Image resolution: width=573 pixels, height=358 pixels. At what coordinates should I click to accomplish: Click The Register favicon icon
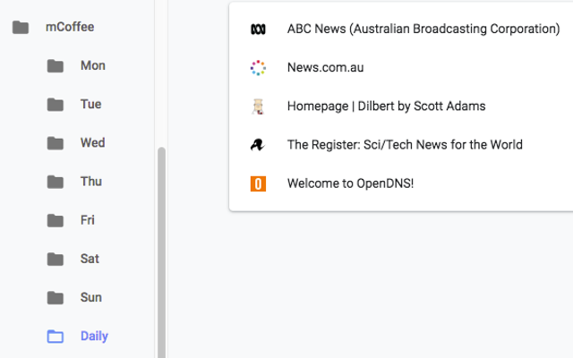click(258, 145)
